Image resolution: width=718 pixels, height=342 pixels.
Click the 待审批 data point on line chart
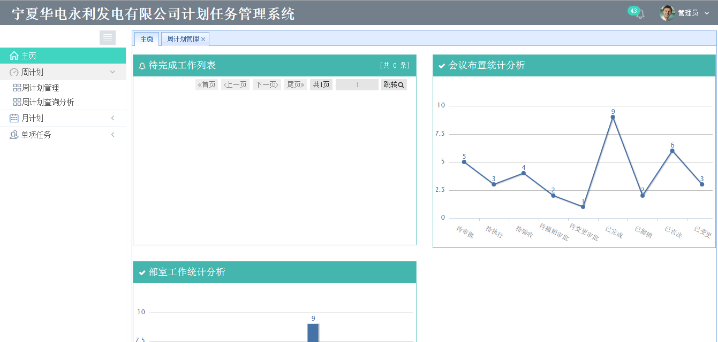click(x=464, y=162)
